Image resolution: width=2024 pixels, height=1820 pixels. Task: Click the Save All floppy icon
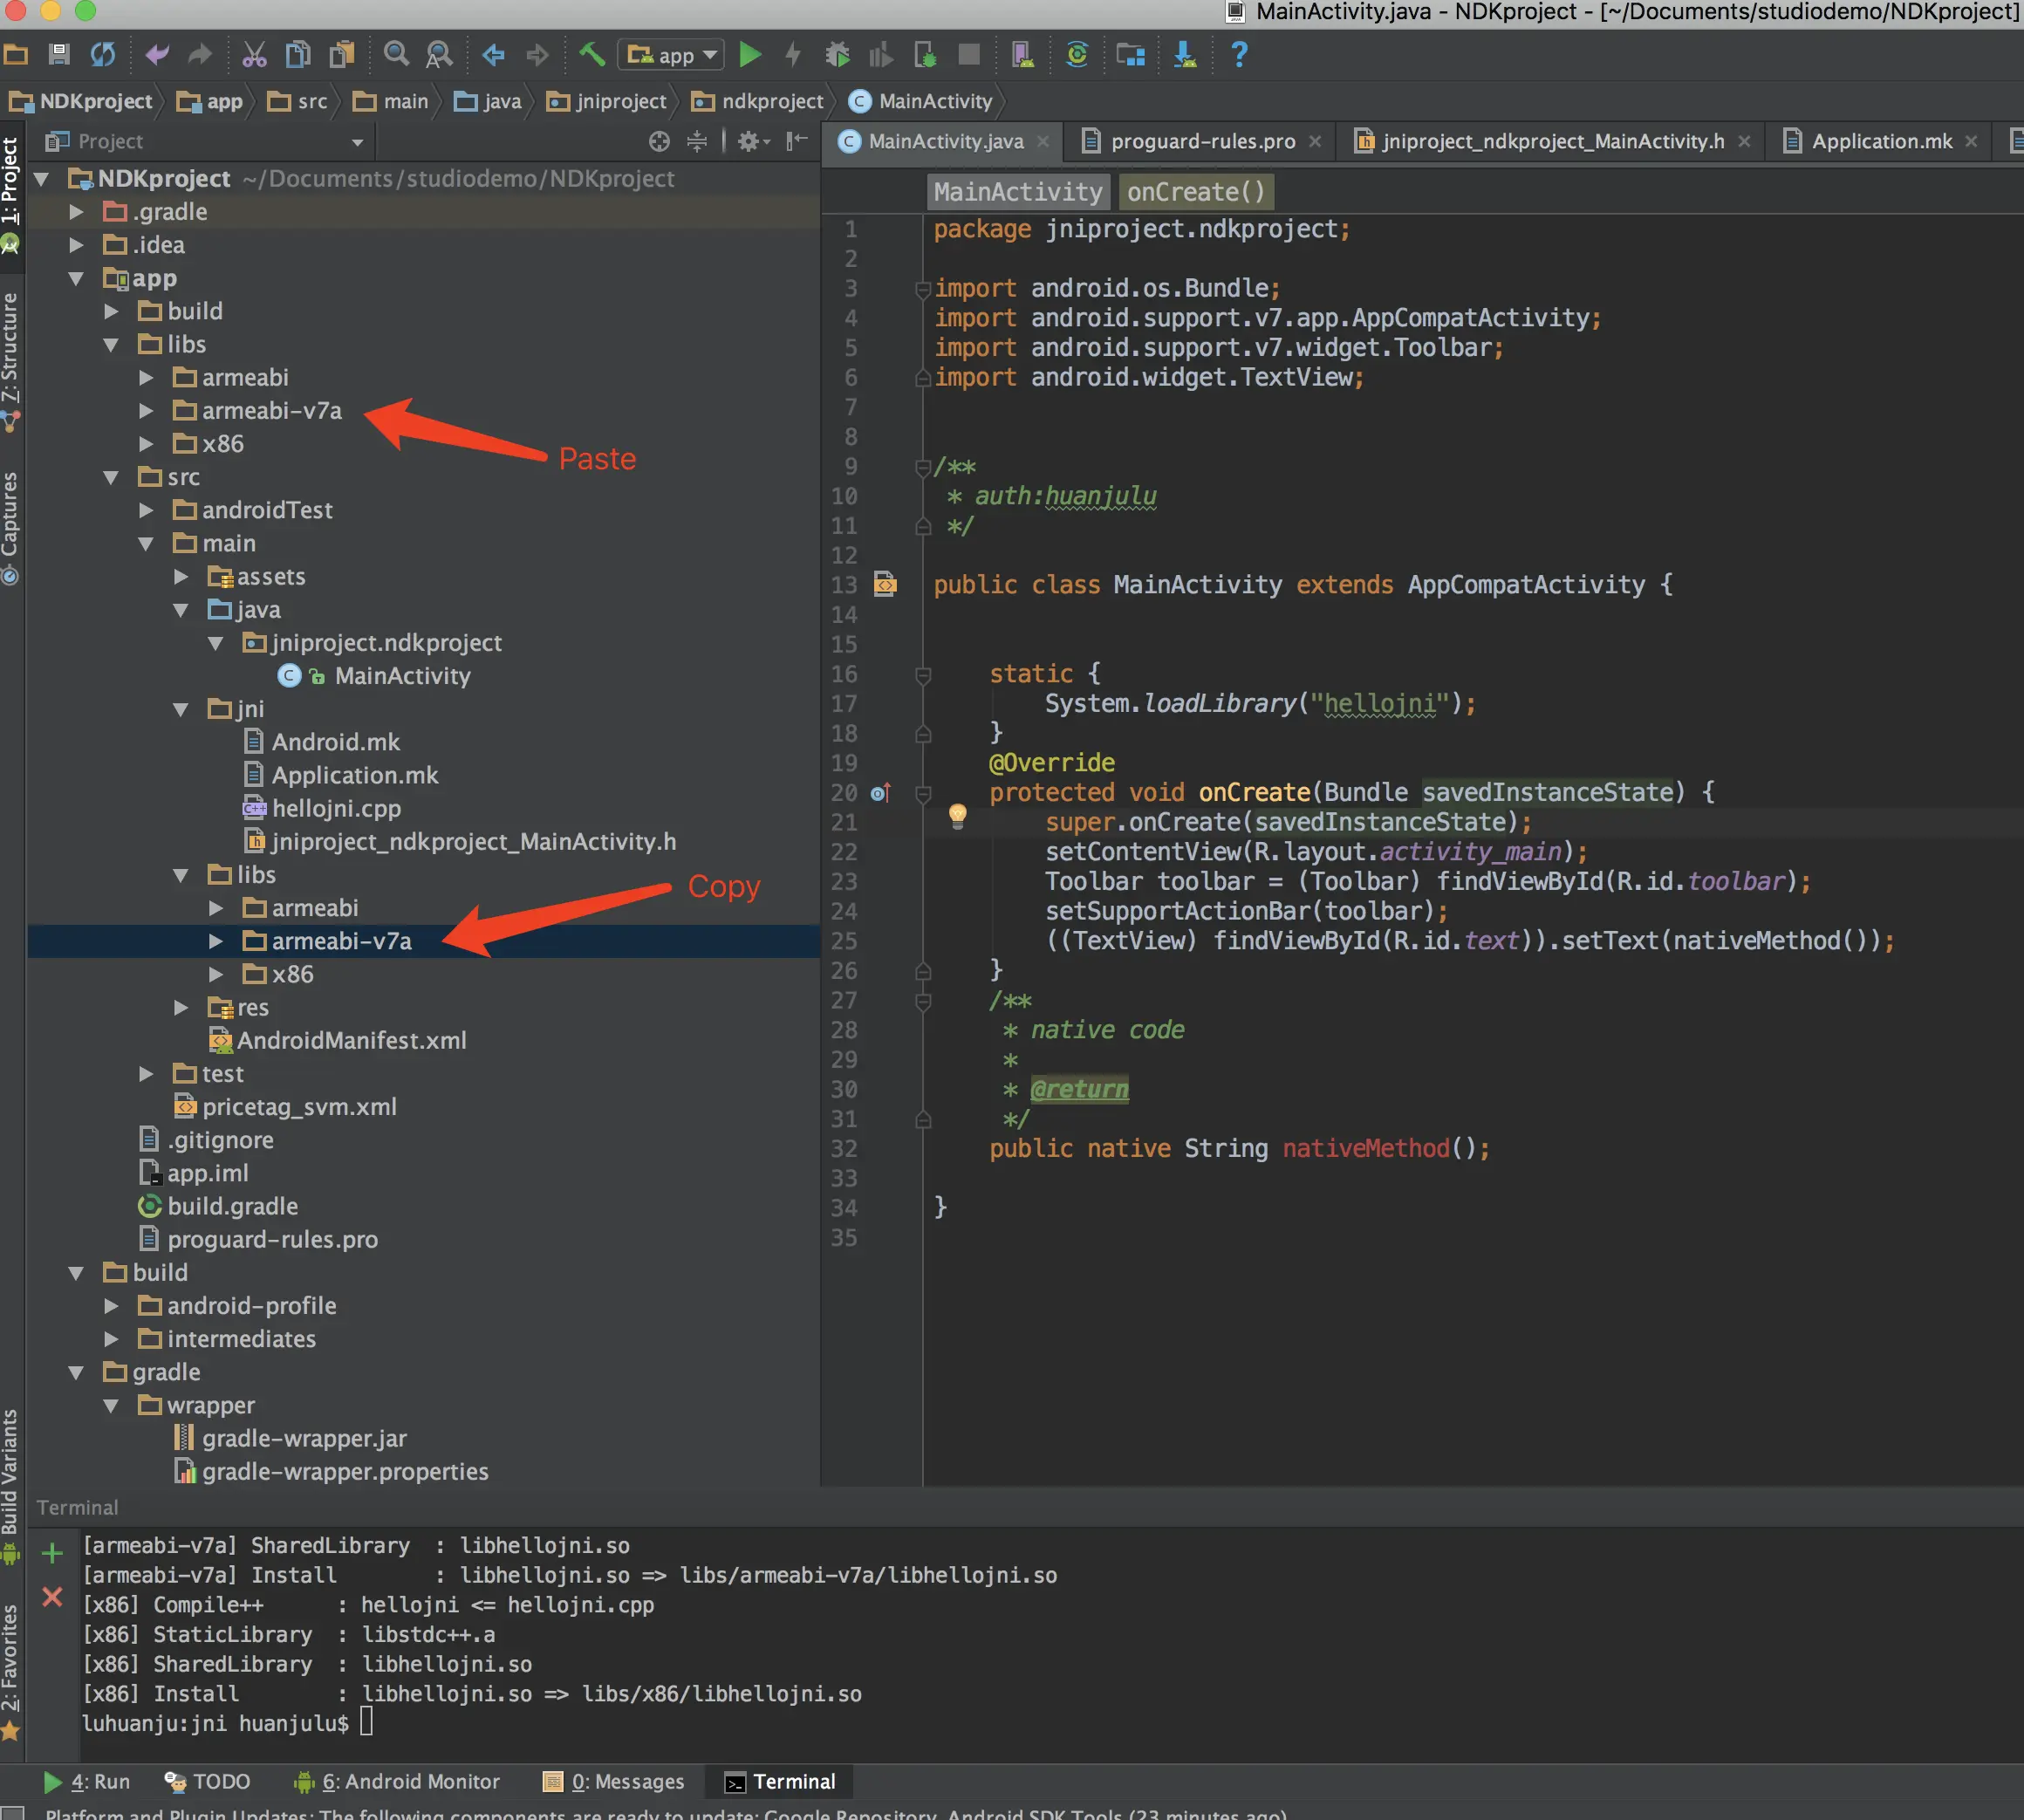click(59, 55)
